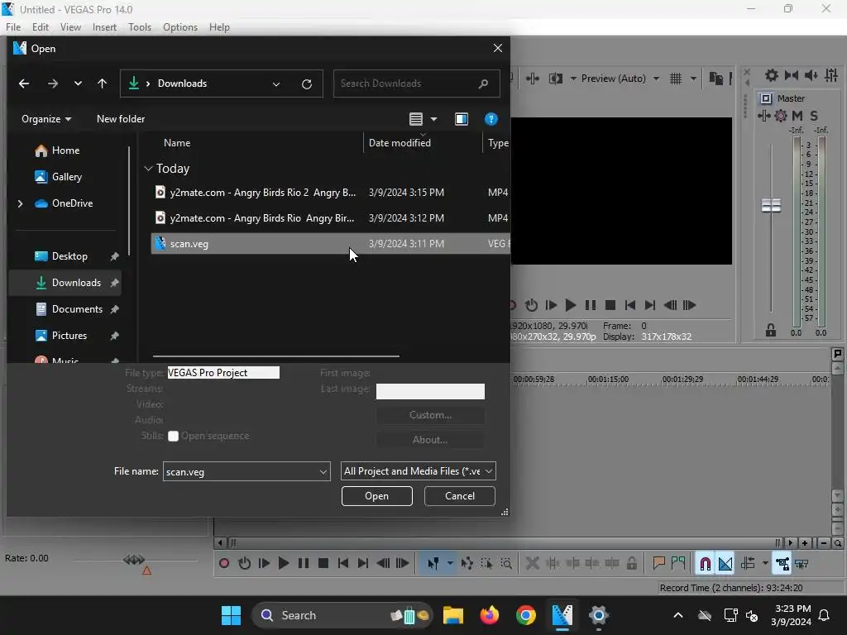The height and width of the screenshot is (635, 847).
Task: Click the Master volume fader handle
Action: [771, 205]
